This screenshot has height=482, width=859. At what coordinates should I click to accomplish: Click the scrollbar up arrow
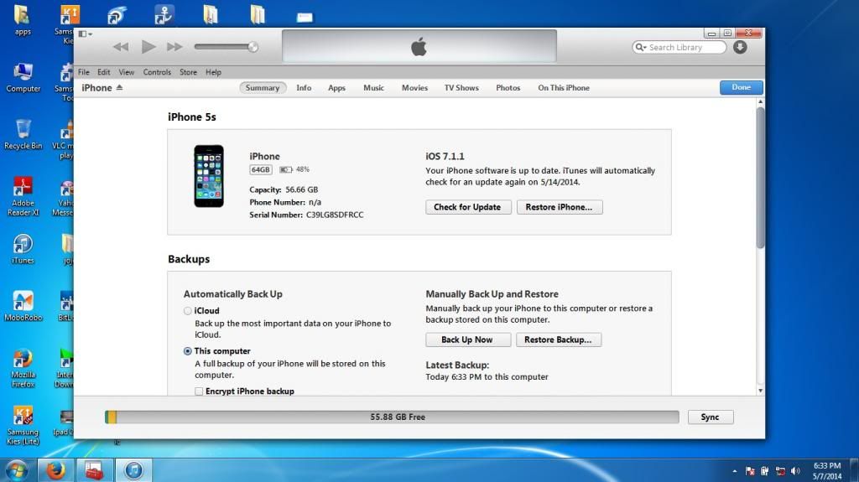click(x=760, y=102)
